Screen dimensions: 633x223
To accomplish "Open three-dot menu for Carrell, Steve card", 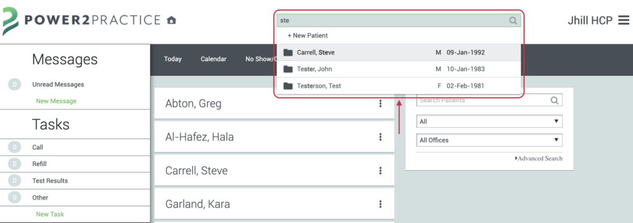I will click(x=380, y=170).
